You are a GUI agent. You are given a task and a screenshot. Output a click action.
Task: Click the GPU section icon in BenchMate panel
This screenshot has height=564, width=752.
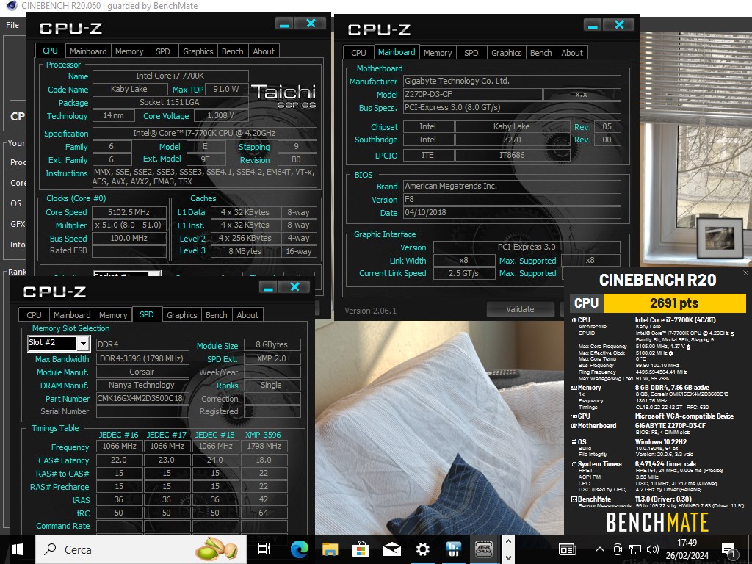[574, 416]
